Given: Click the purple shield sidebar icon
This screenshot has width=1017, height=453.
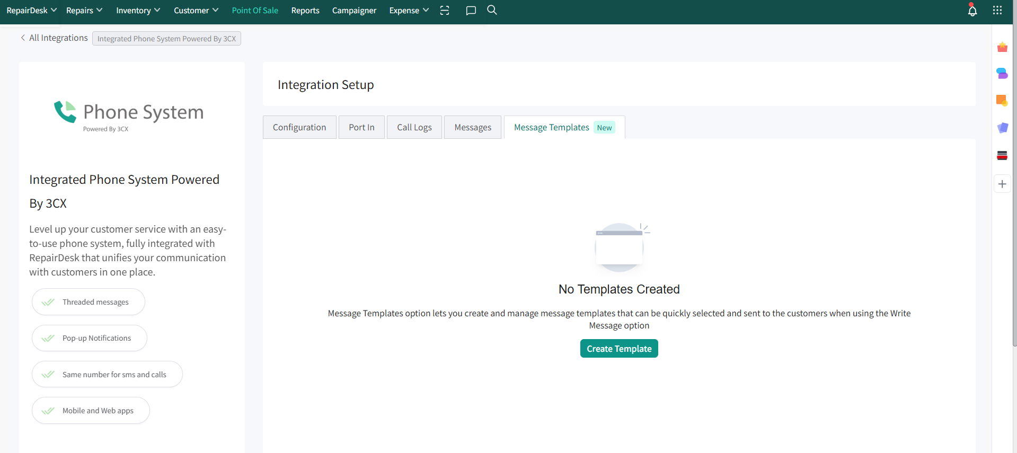Looking at the screenshot, I should (1002, 128).
